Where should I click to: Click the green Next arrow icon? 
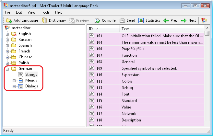pos(184,20)
